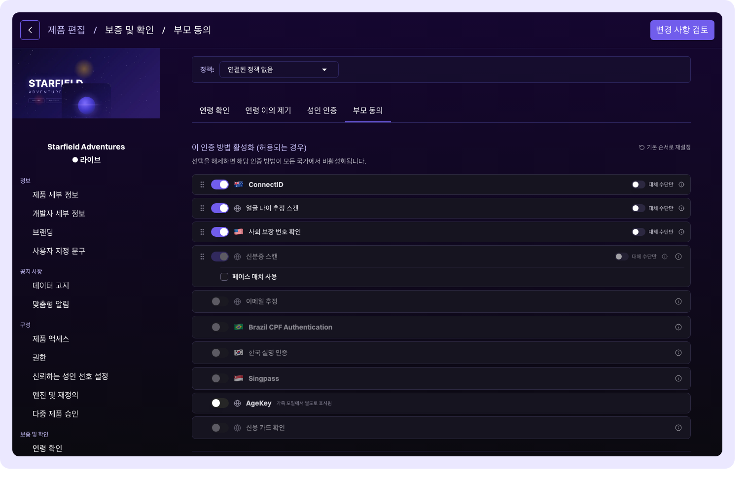Click info icon on 사회 보장 번호 확인 row

click(681, 232)
